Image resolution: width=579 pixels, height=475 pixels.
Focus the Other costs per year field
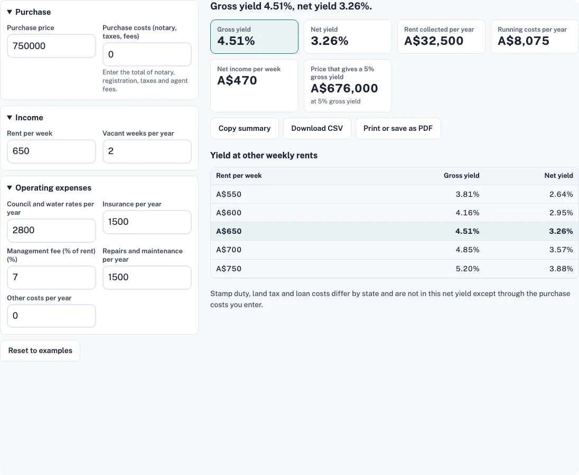[x=51, y=316]
